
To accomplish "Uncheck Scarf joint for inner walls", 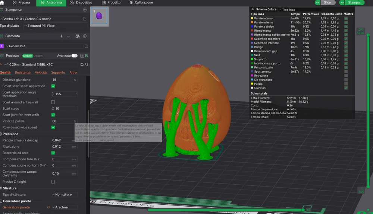I will click(53, 115).
